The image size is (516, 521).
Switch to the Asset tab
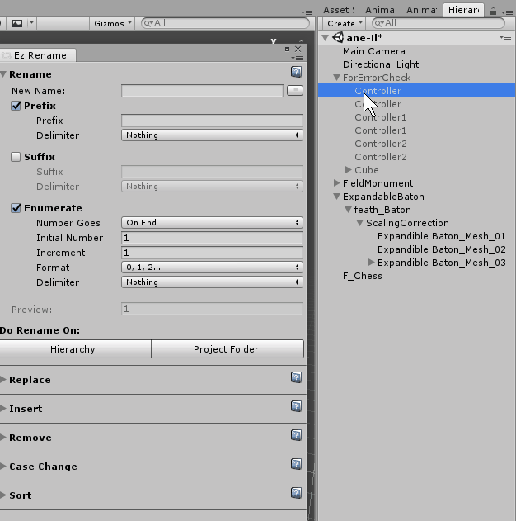pos(339,10)
